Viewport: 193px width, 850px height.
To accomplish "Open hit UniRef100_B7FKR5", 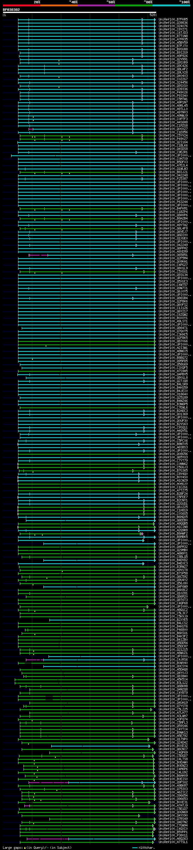I will 173,20.
